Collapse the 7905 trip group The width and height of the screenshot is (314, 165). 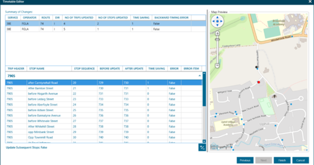200,76
